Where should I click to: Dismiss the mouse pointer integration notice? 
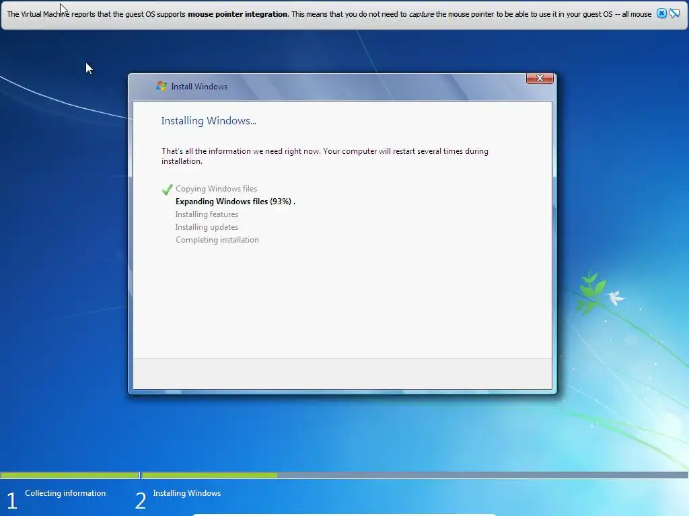[x=661, y=13]
